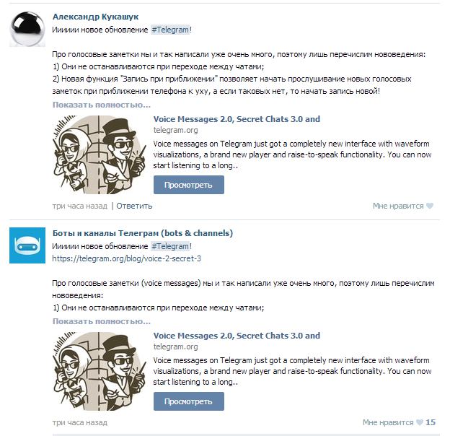Like the second post via heart icon
This screenshot has width=450, height=436.
[420, 422]
